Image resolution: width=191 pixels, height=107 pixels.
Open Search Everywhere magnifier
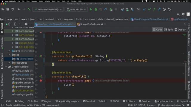(x=178, y=14)
